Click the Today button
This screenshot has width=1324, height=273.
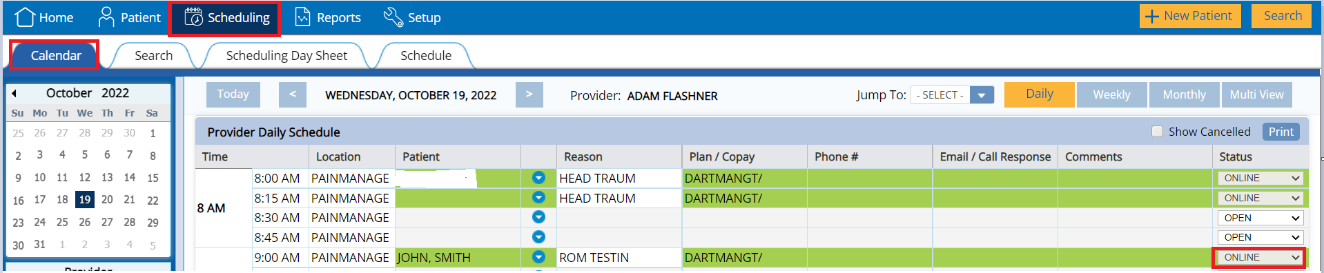click(233, 94)
